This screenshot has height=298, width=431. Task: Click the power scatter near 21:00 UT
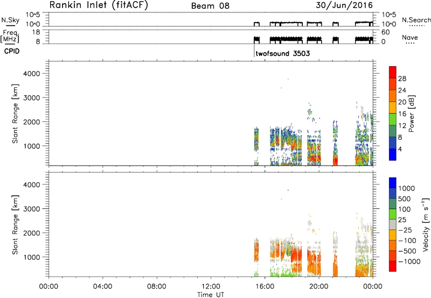[335, 143]
